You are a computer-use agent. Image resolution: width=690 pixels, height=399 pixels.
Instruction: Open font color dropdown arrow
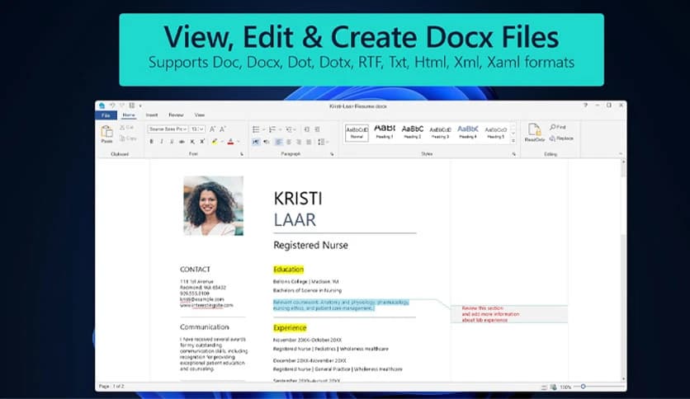pyautogui.click(x=238, y=142)
